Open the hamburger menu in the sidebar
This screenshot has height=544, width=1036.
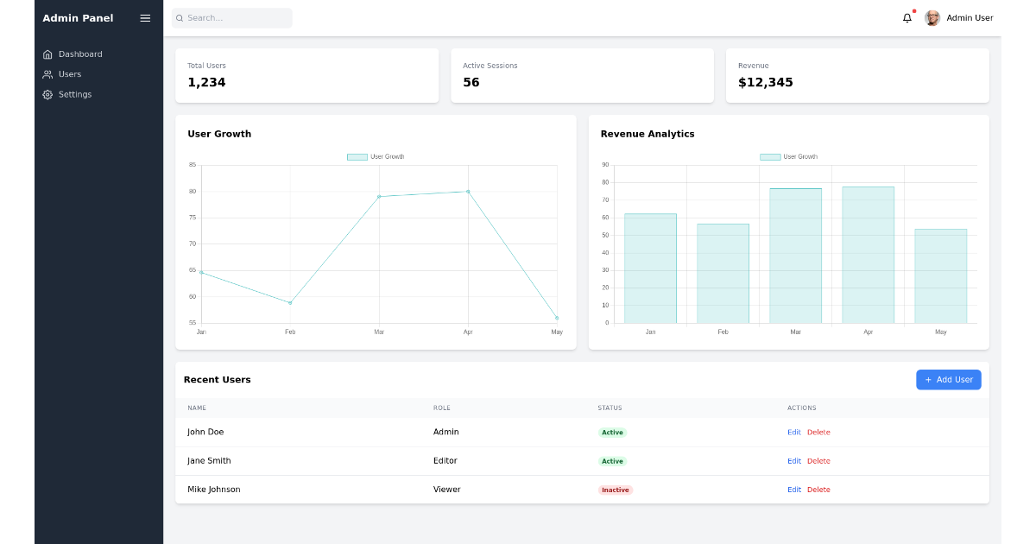point(144,17)
